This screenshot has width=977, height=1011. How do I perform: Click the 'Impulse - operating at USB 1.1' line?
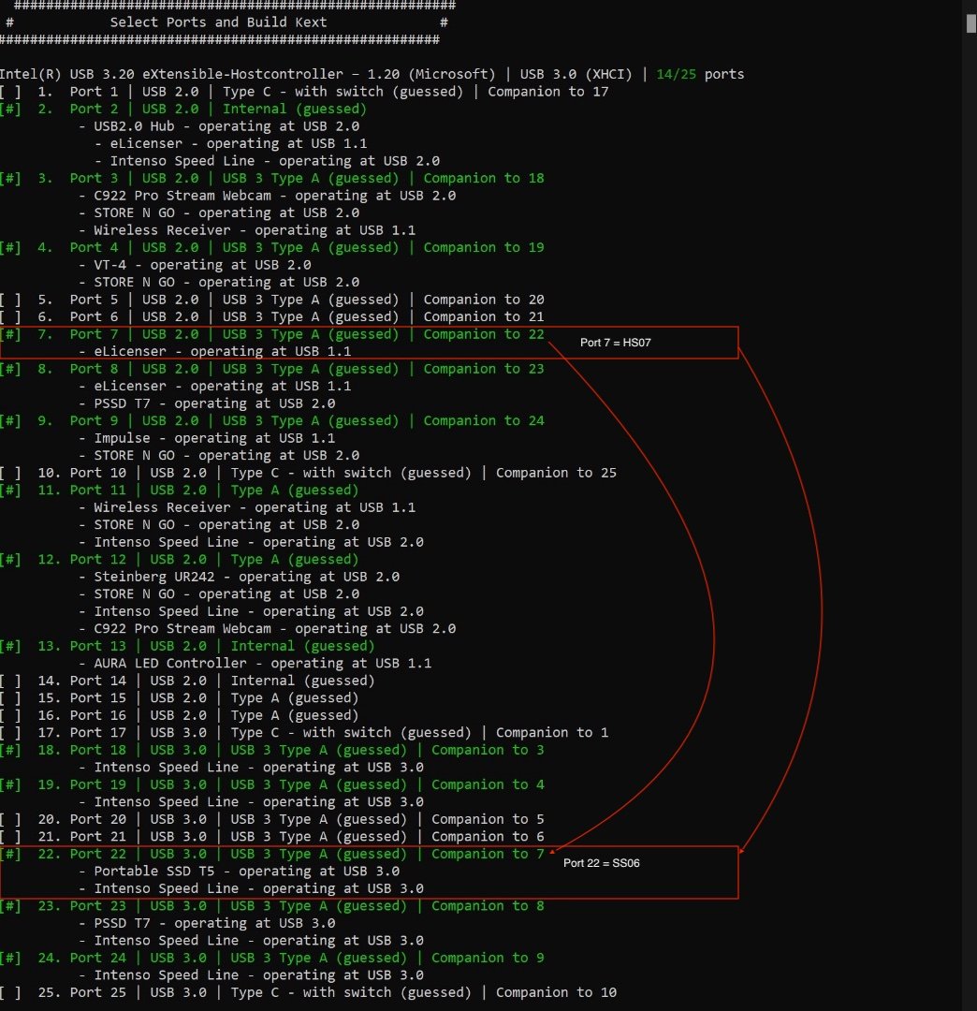[x=207, y=438]
